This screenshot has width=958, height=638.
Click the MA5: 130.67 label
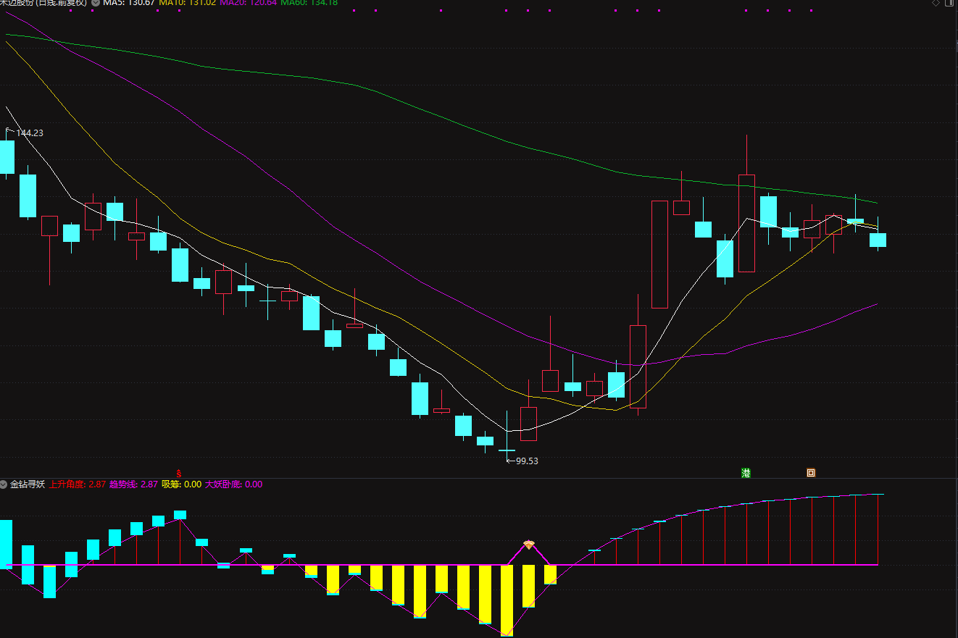[x=129, y=3]
